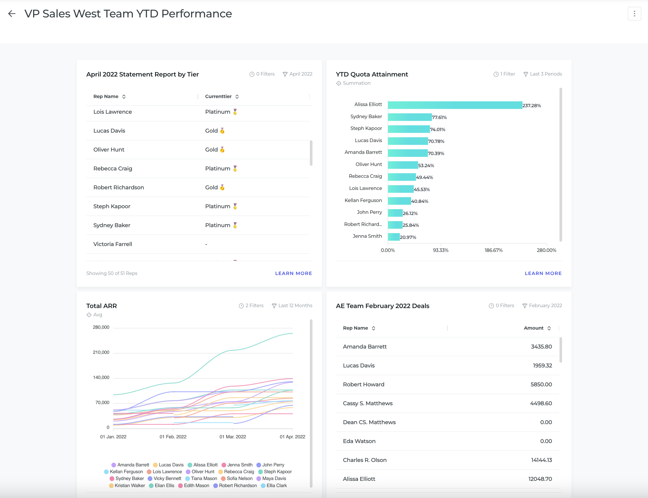
Task: Click the funnel icon beside Last 12 Months
Action: click(274, 306)
